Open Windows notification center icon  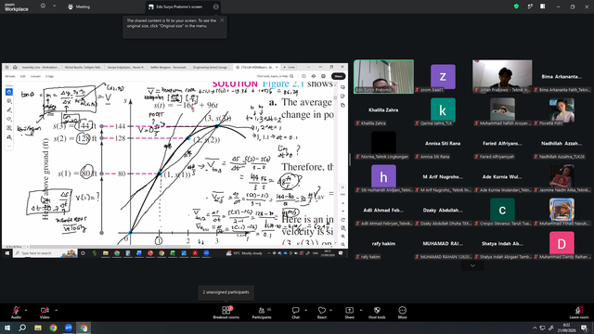coord(585,328)
